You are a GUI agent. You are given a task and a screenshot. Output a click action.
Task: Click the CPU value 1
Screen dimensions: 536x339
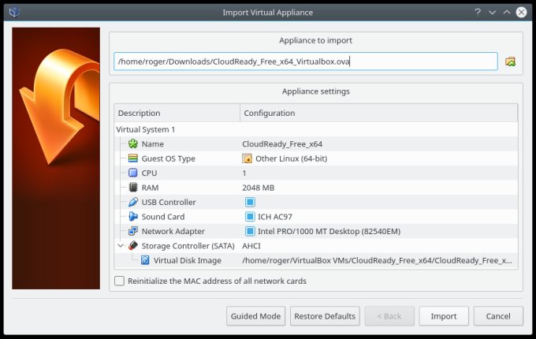pyautogui.click(x=244, y=173)
